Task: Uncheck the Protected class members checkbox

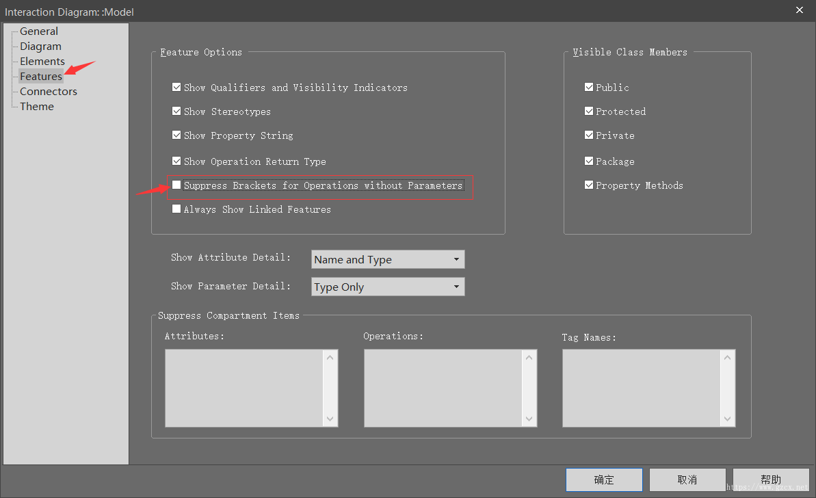Action: [589, 112]
